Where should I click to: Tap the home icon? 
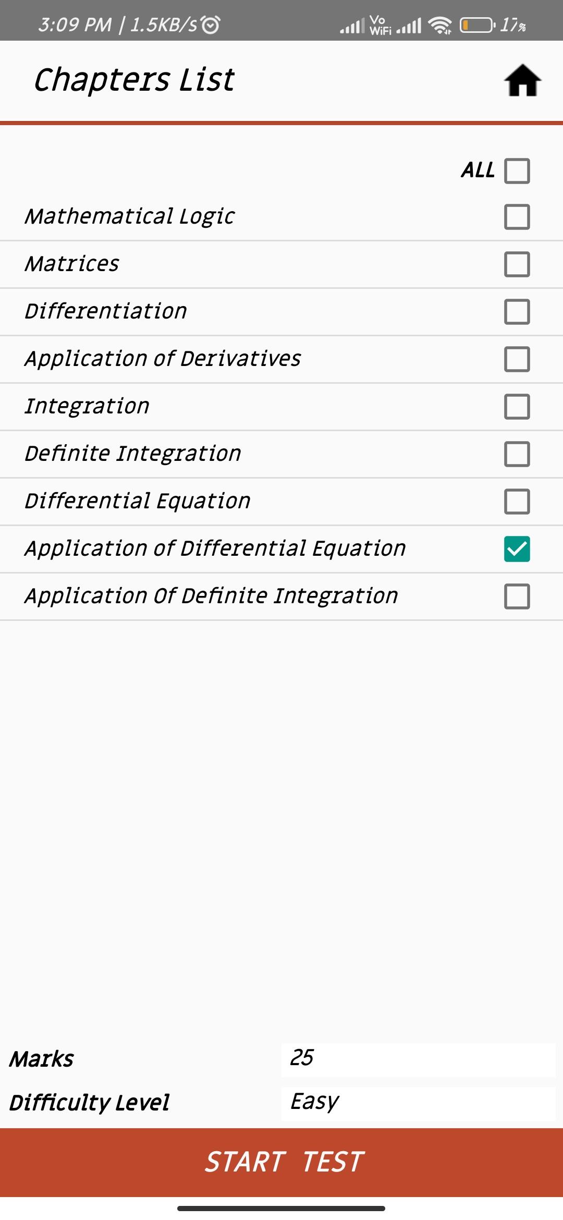(x=522, y=80)
